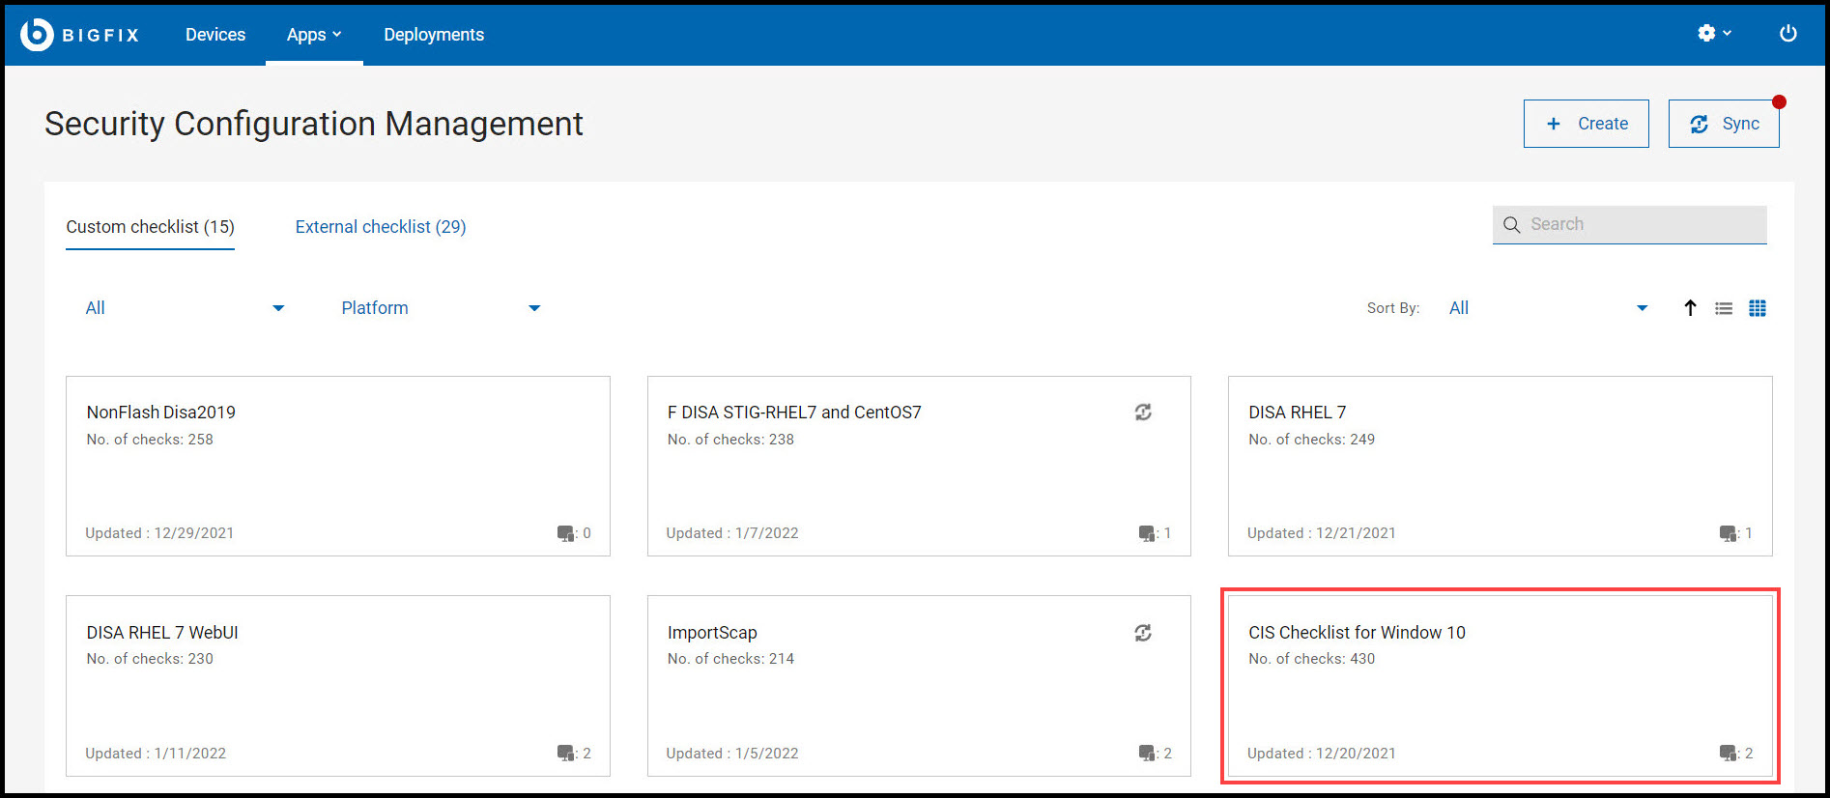Toggle the sort direction arrow
The image size is (1830, 798).
point(1690,308)
